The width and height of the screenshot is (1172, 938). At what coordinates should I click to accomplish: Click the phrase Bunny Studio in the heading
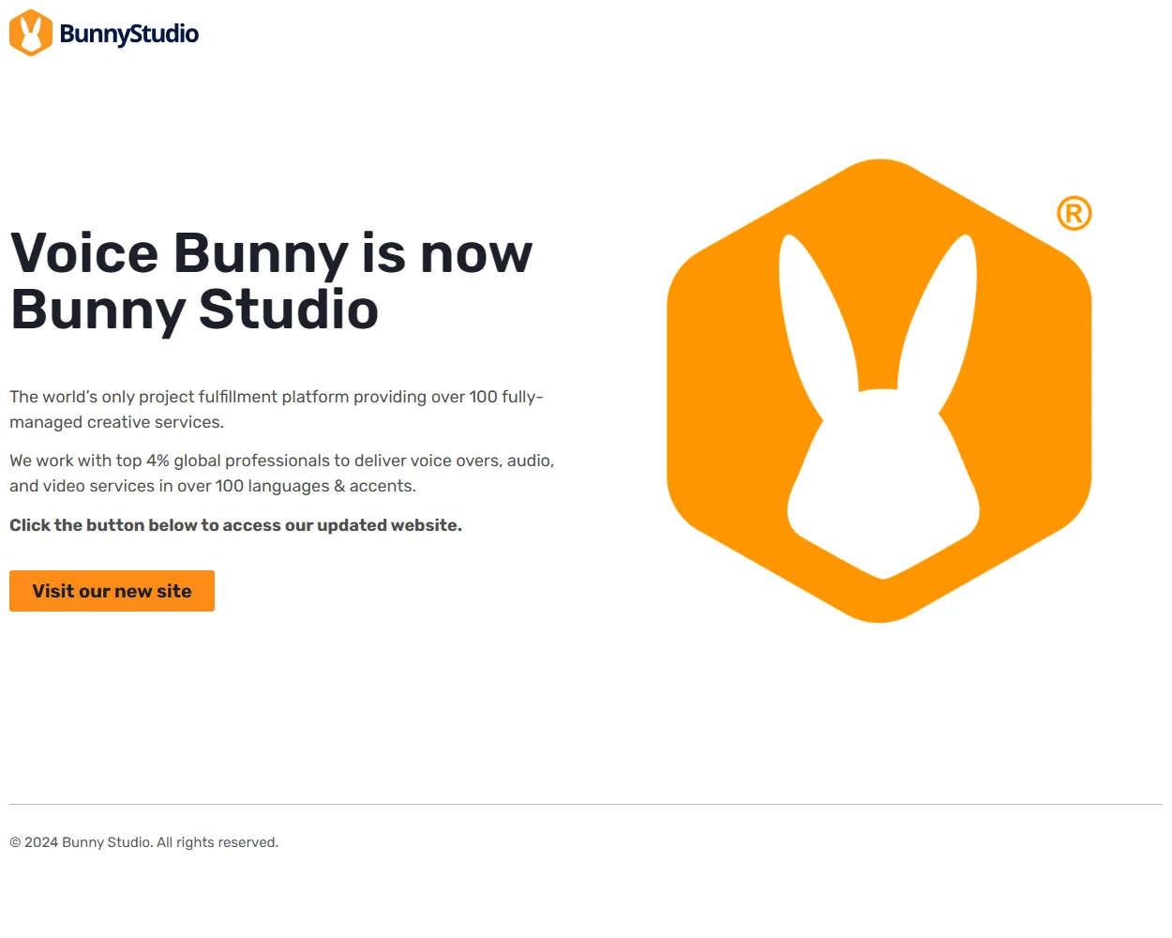pos(193,311)
